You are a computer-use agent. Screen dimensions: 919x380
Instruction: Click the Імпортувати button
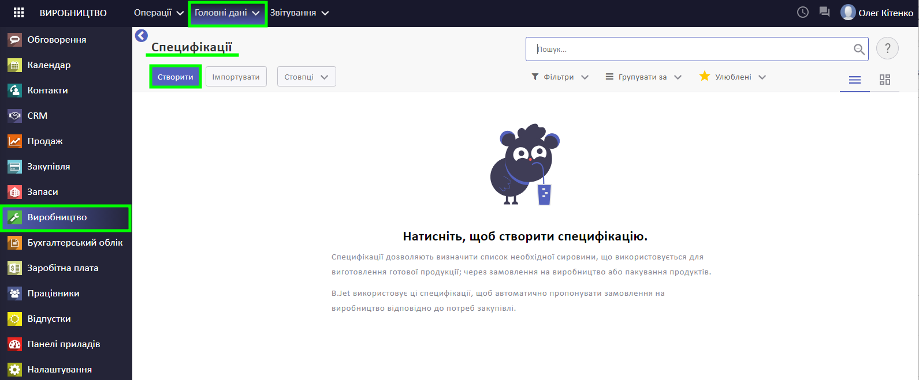[236, 77]
